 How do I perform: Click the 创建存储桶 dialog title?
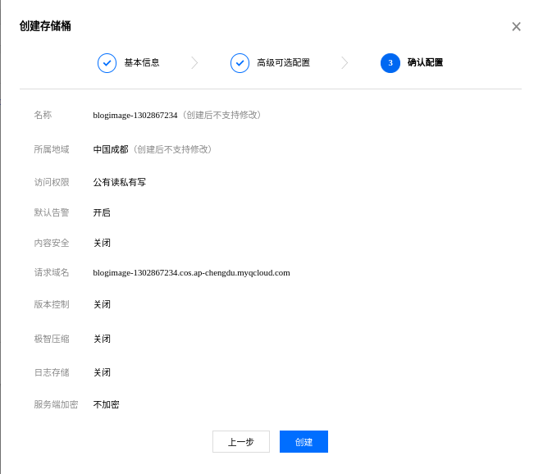[45, 26]
